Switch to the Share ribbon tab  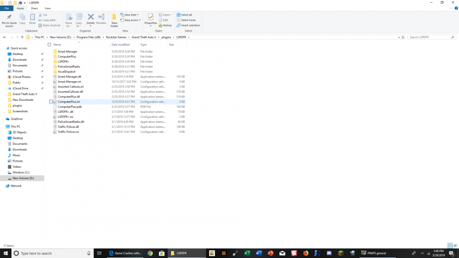34,8
